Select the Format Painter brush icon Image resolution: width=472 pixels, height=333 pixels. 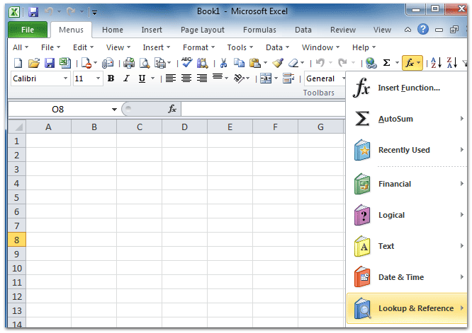coord(278,63)
